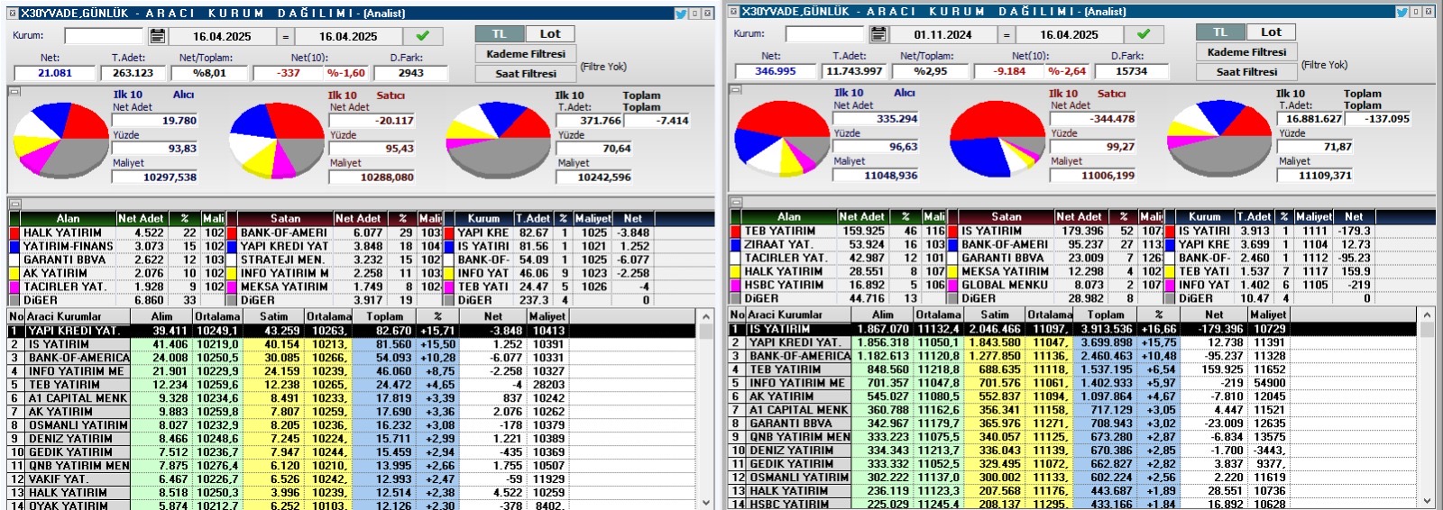Click the Ilk 10 Toplam pie chart in left window
The image size is (1443, 510).
point(499,141)
